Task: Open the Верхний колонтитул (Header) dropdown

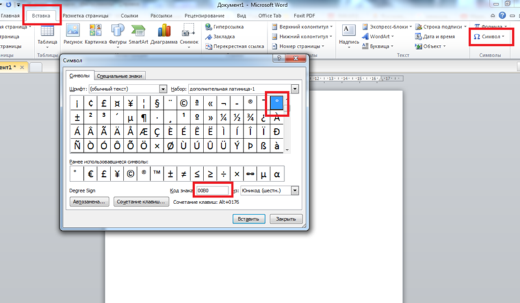Action: (302, 27)
